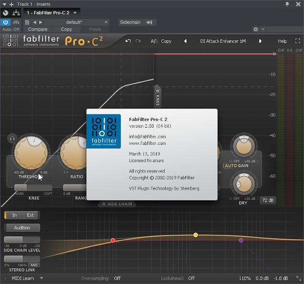Open the routing channel editor icon
Image resolution: width=304 pixels, height=284 pixels.
[16, 13]
